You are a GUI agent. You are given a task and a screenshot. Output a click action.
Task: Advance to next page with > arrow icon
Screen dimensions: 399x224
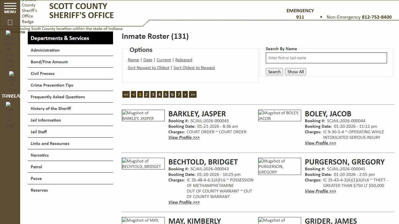[x=185, y=94]
